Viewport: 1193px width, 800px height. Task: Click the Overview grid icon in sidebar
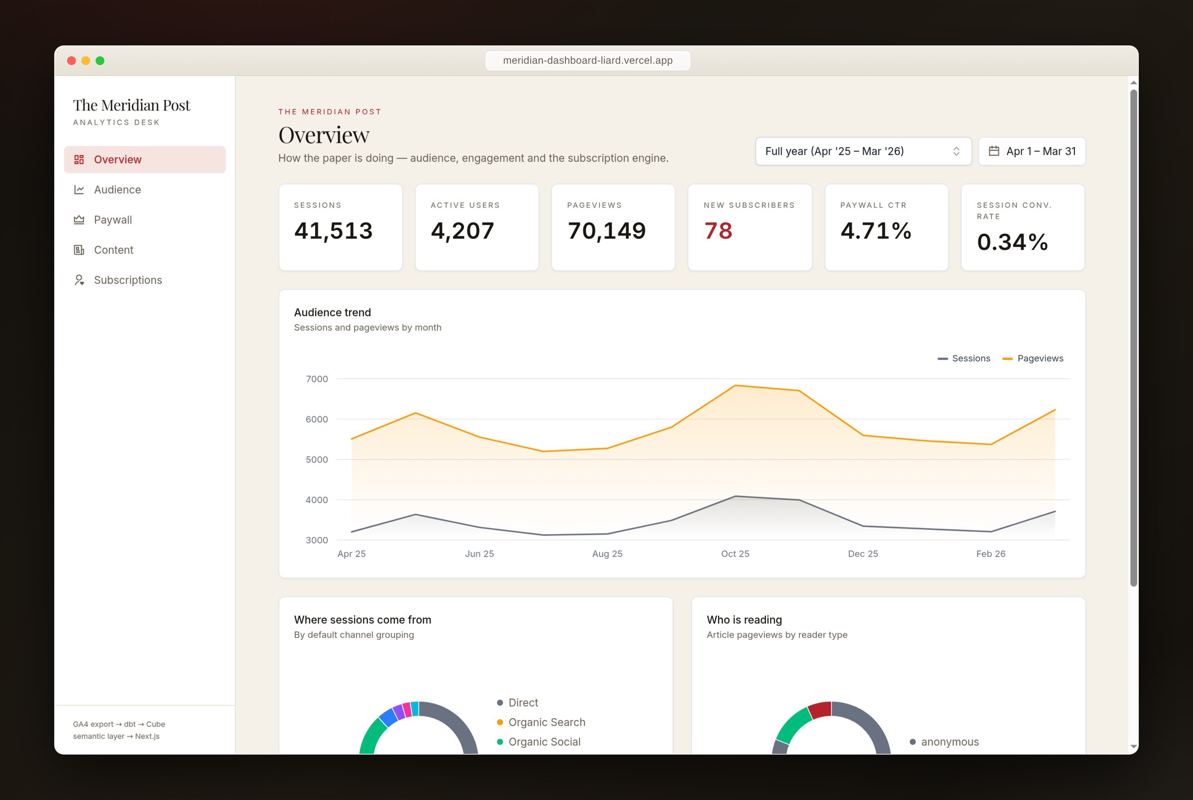tap(79, 160)
